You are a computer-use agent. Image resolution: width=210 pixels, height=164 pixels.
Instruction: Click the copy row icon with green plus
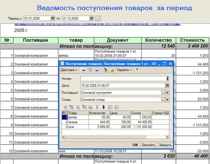72,107
